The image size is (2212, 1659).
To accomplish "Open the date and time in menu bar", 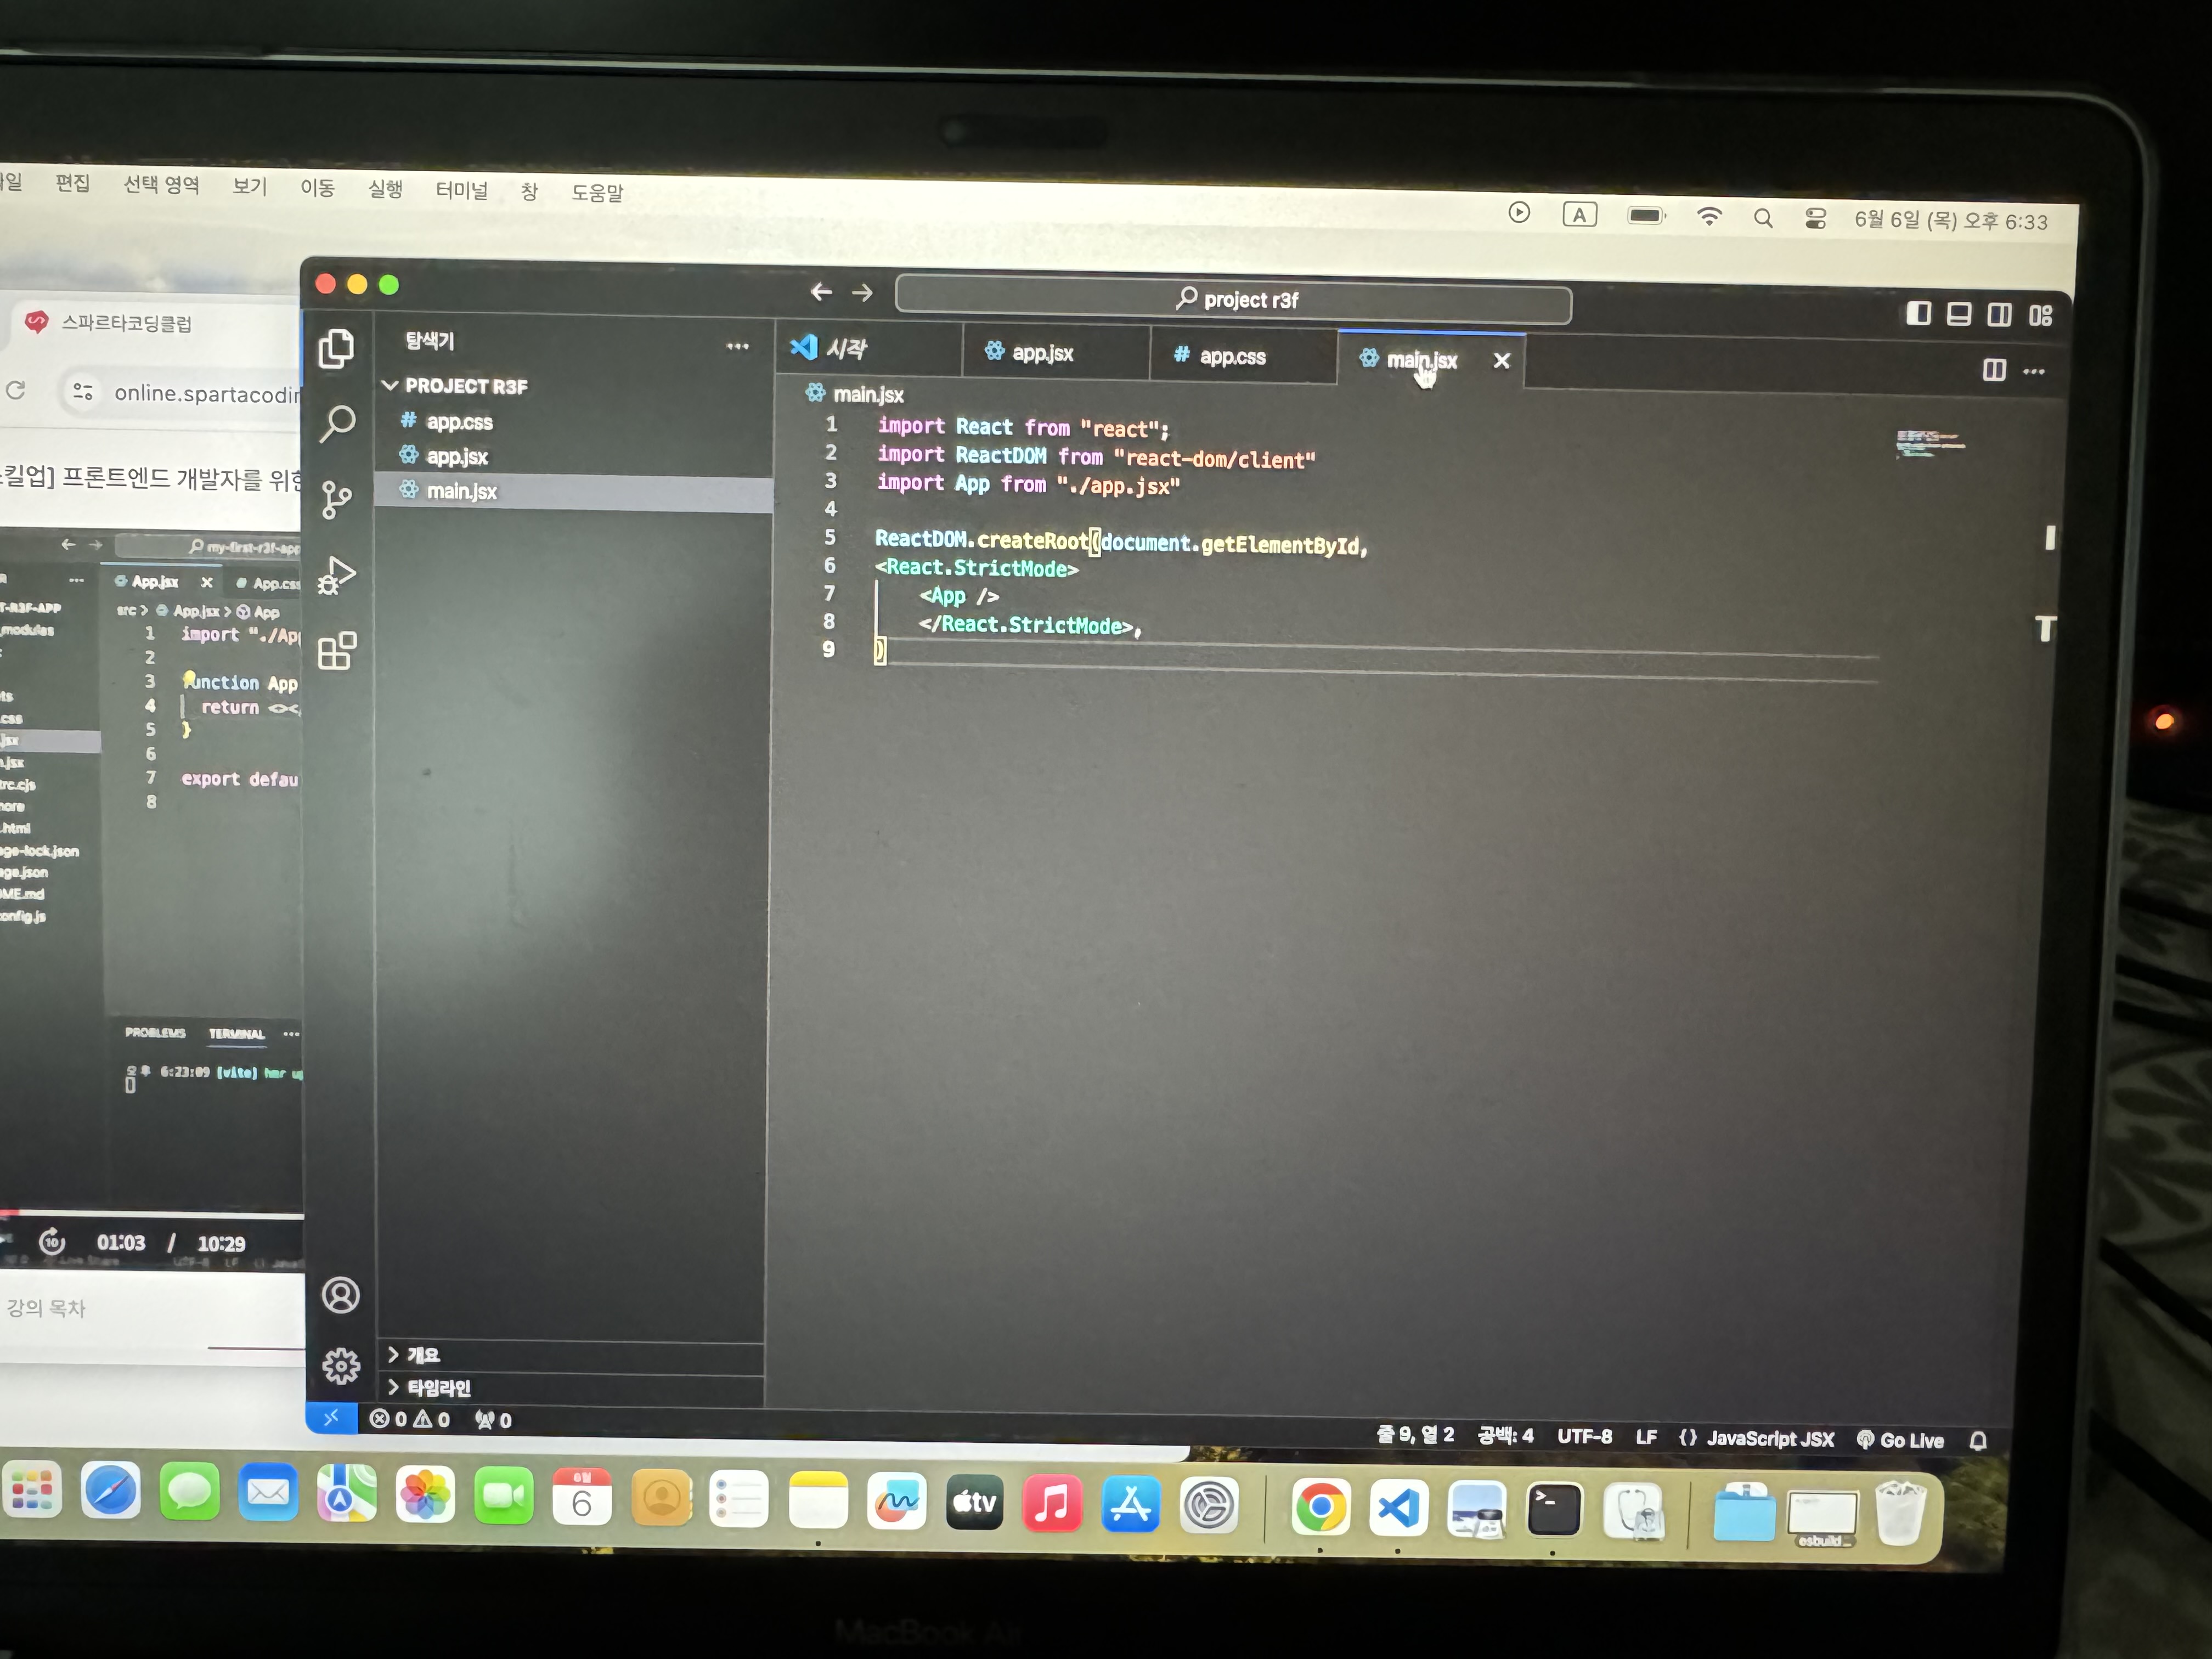I will click(1951, 220).
